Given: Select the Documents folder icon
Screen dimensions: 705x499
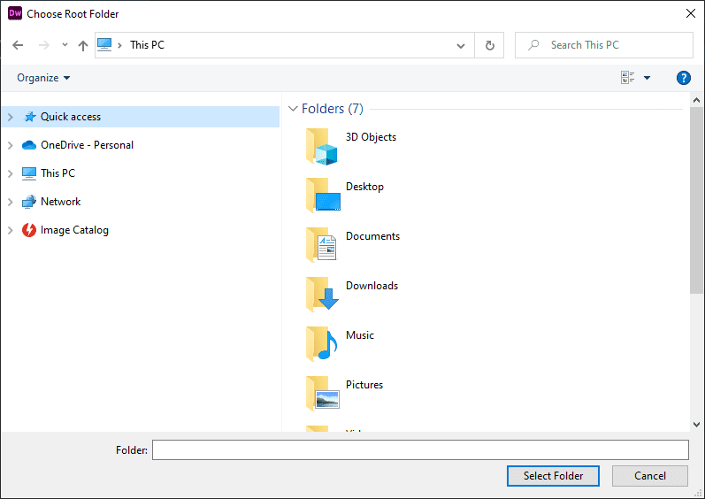Looking at the screenshot, I should pos(321,245).
